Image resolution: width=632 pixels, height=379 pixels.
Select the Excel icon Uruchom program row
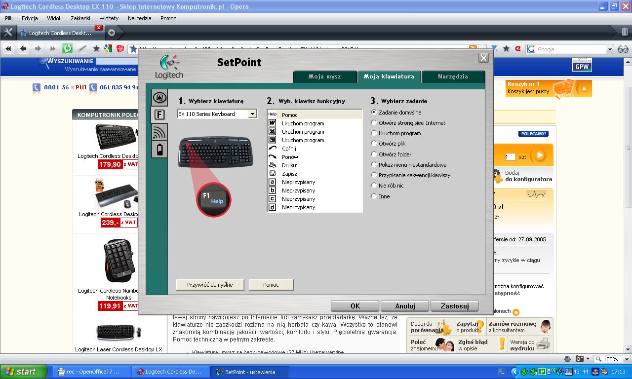tap(315, 132)
